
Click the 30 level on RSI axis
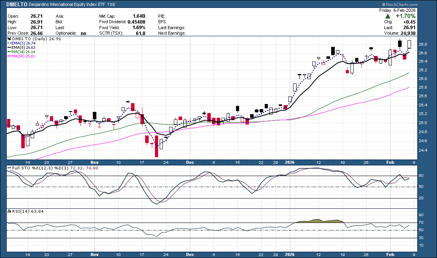[421, 238]
